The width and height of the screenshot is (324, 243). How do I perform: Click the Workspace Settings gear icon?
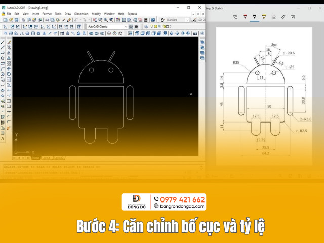pos(131,27)
